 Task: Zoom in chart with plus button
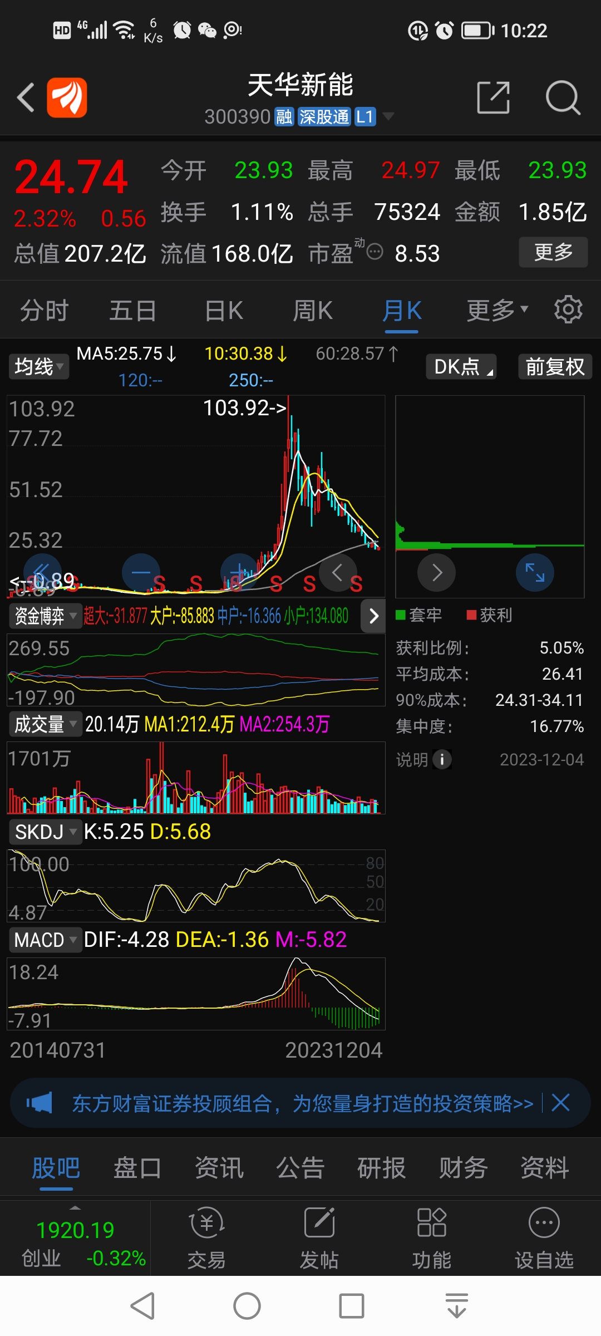coord(239,572)
